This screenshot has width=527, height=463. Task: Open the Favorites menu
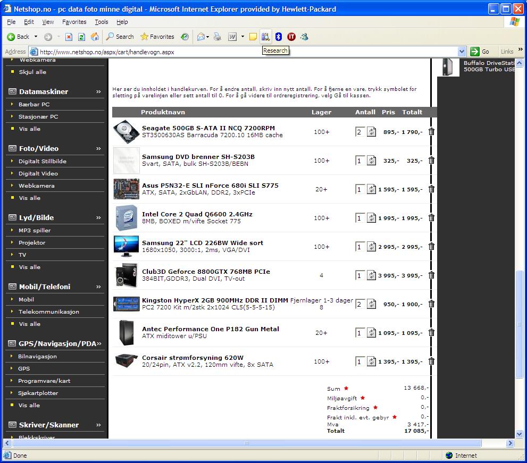click(74, 22)
